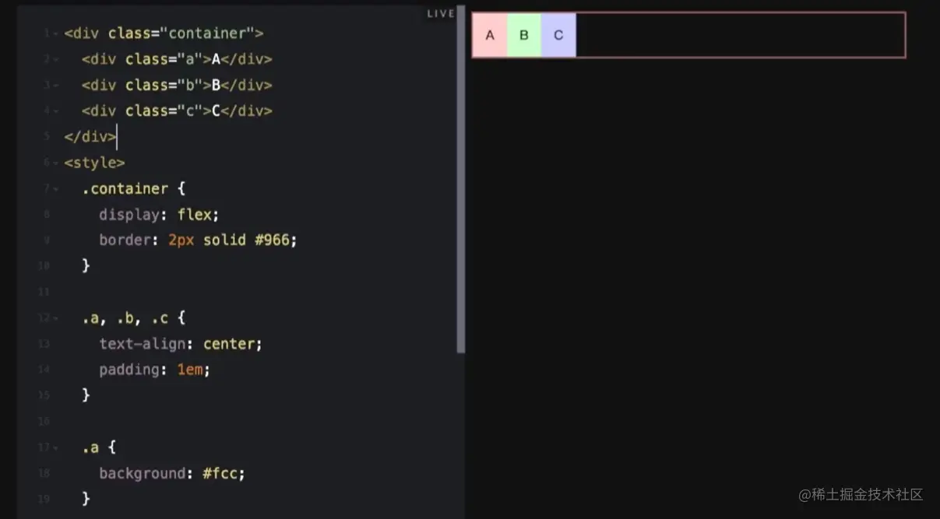Select the pink A box in preview
The image size is (940, 519).
click(490, 35)
